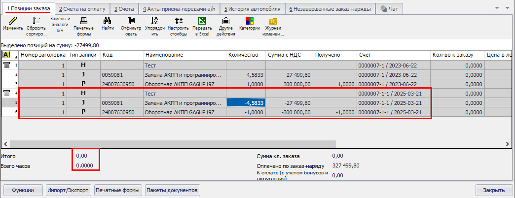Open the Чат tab
This screenshot has width=515, height=198.
390,9
